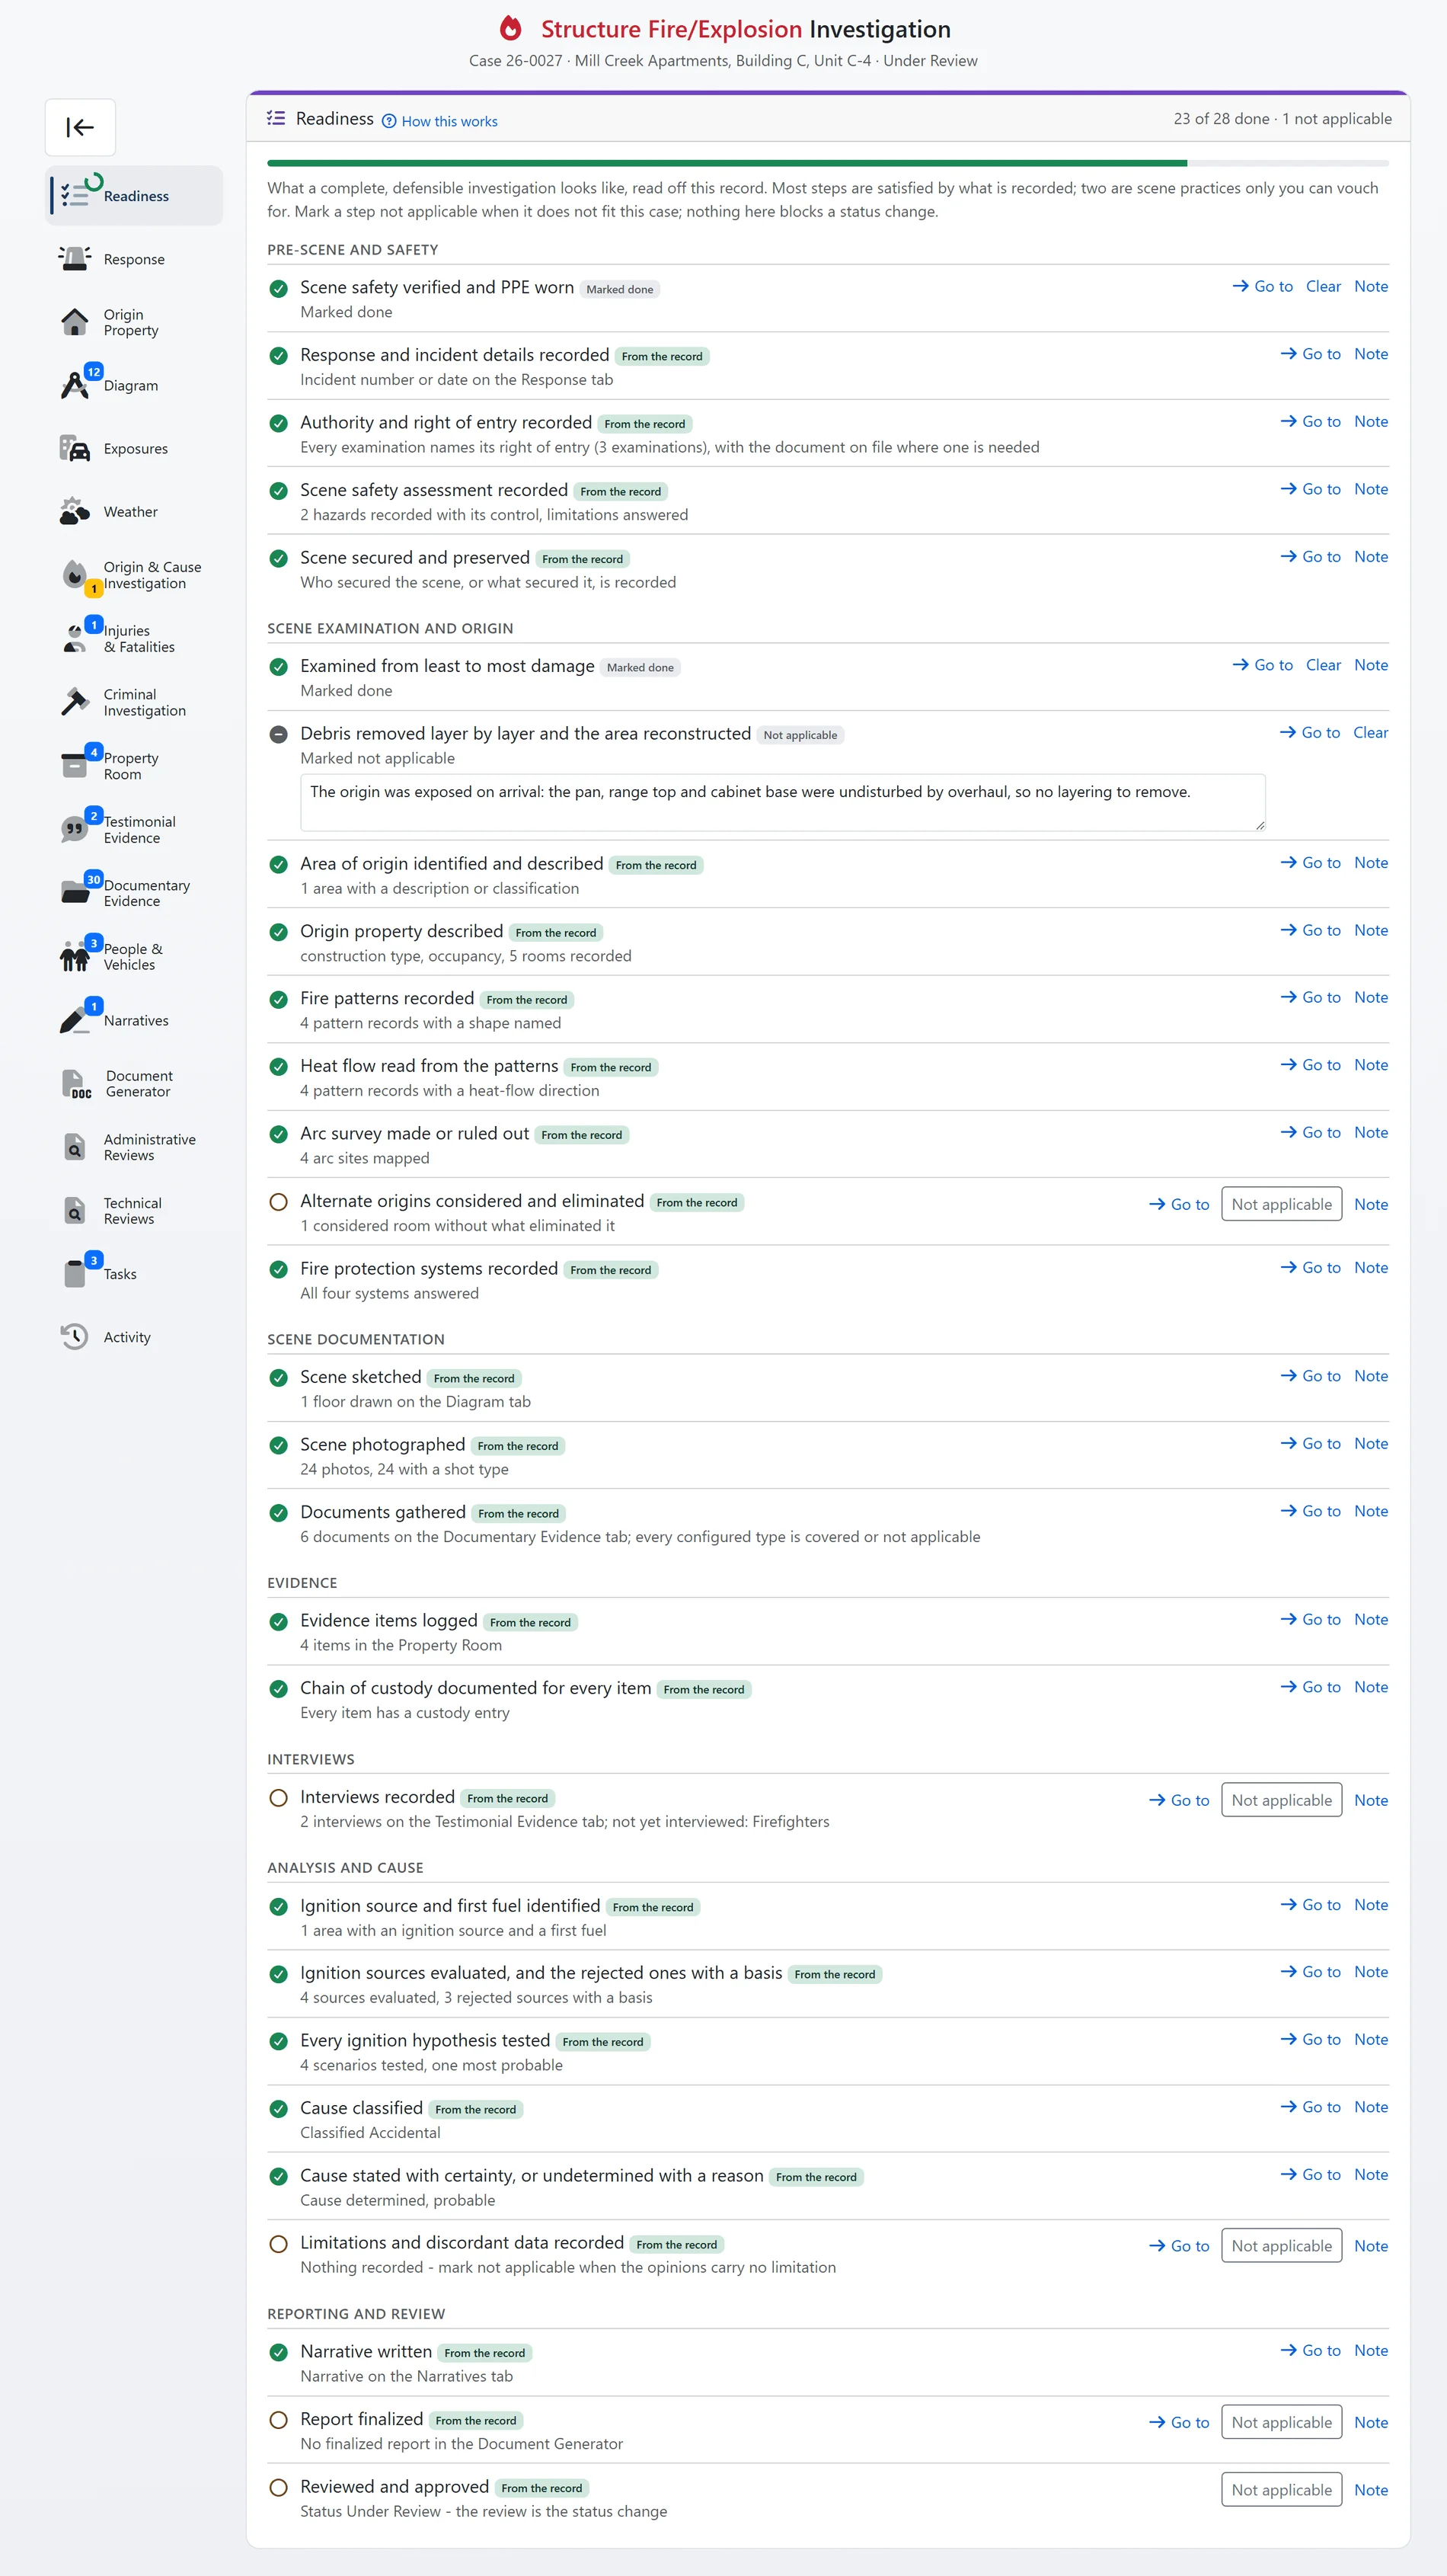Open the Response siren icon
1447x2576 pixels.
[75, 259]
